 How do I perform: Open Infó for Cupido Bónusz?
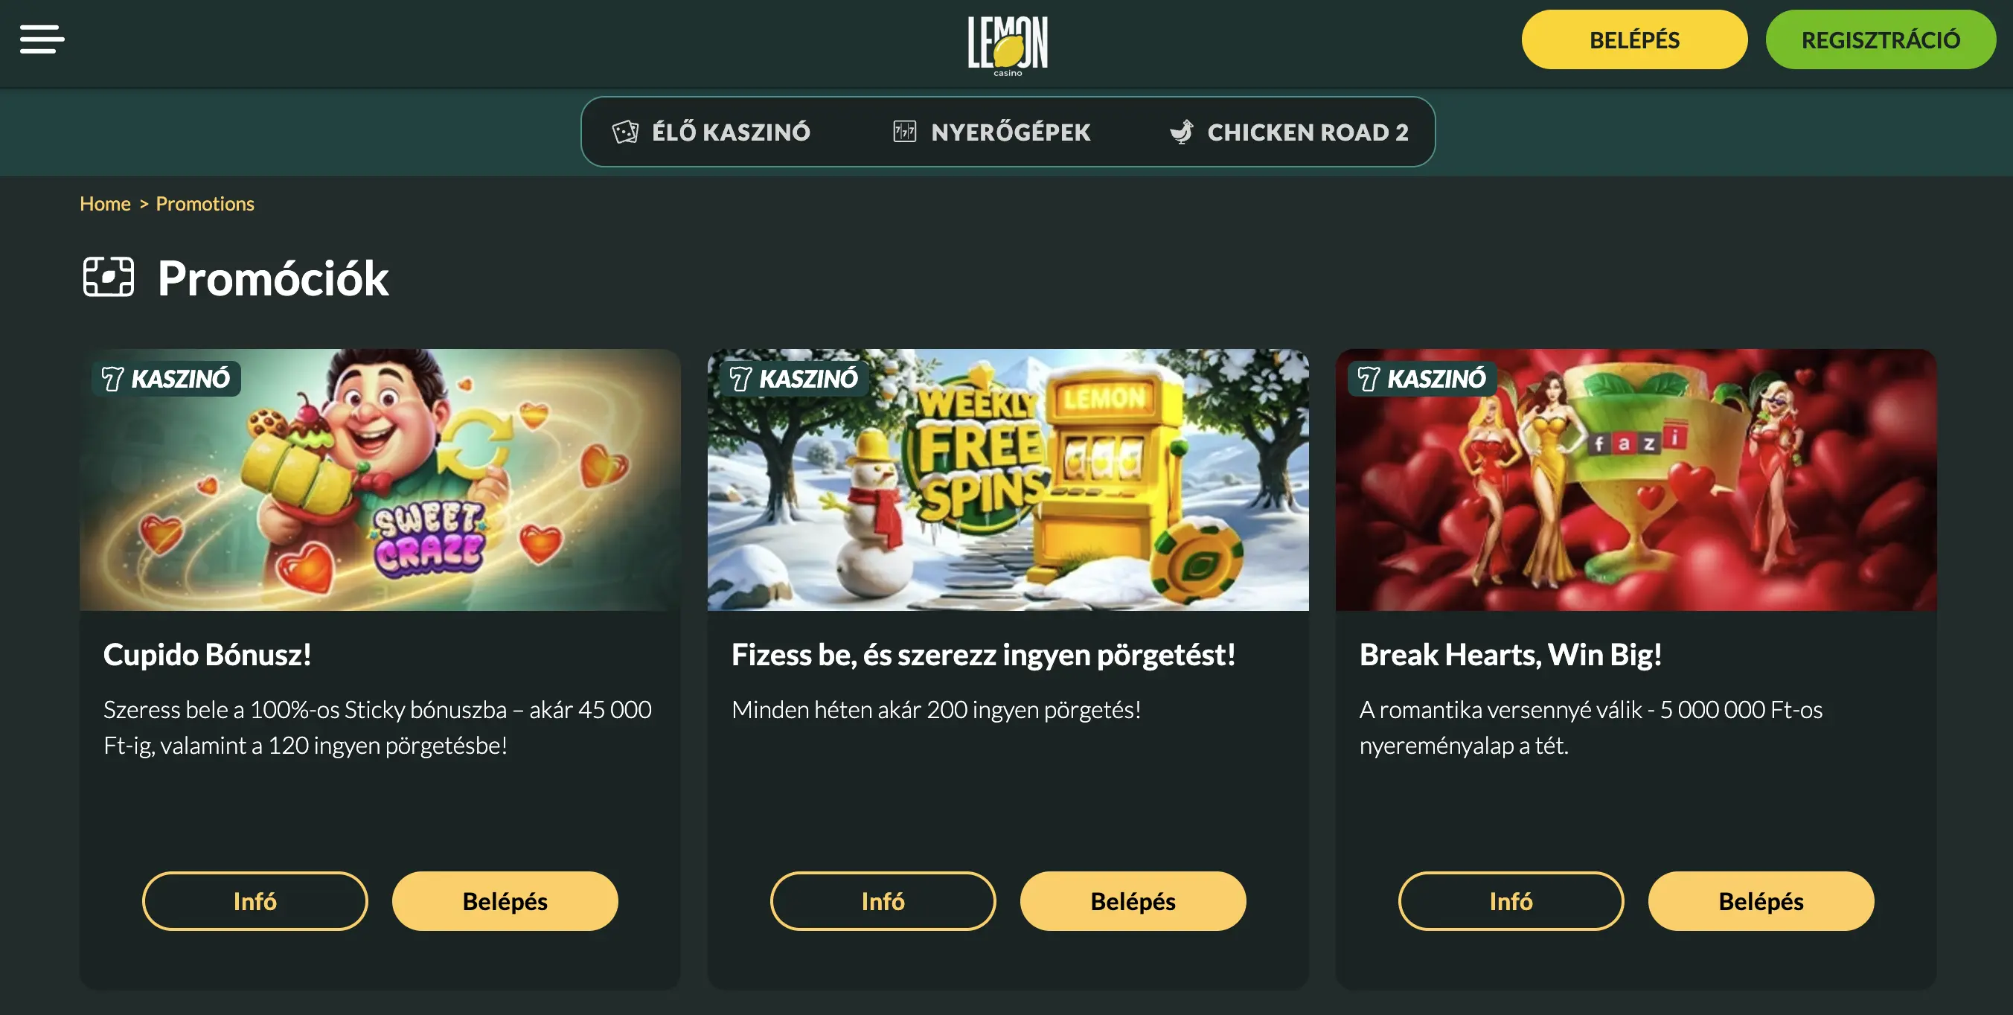(255, 901)
